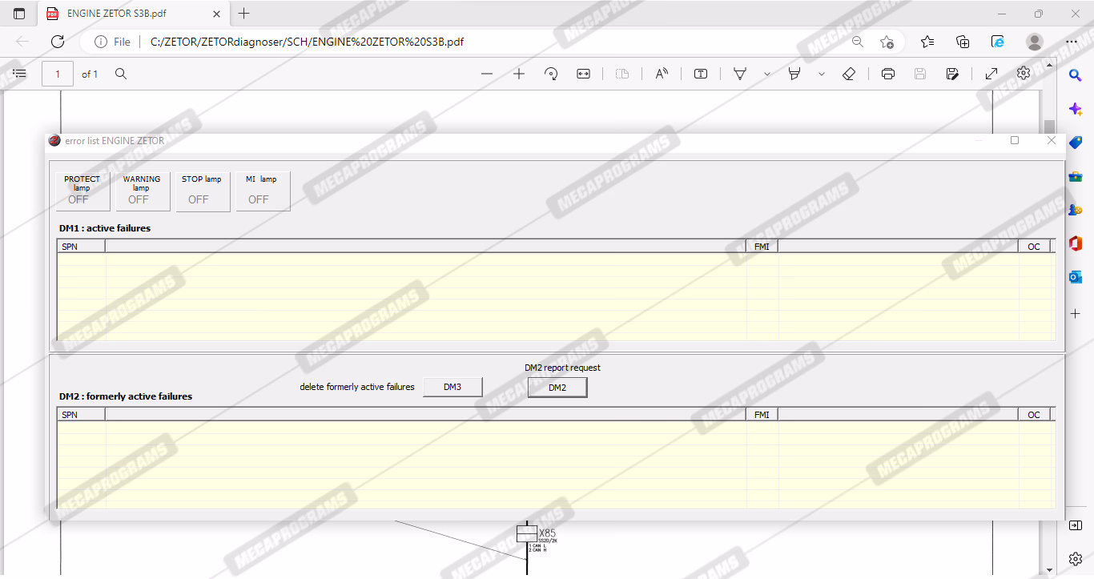
Task: Fit PDF to width
Action: tap(584, 74)
